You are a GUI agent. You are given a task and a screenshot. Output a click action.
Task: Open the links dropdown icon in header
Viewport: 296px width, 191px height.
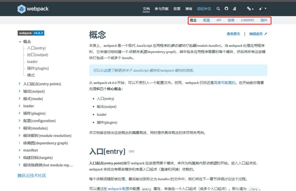(250, 9)
